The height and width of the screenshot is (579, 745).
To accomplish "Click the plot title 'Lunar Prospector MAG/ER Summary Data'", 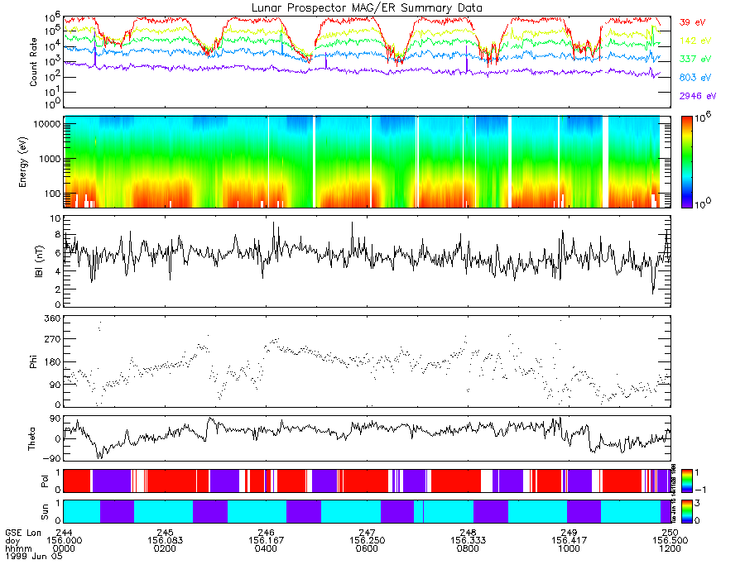I will 367,8.
